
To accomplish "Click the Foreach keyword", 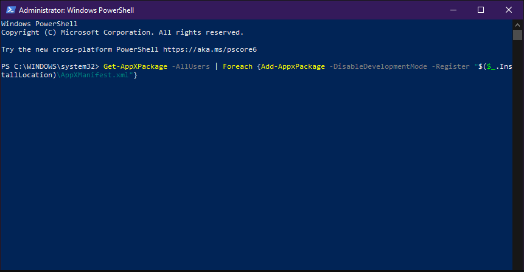I will (237, 66).
